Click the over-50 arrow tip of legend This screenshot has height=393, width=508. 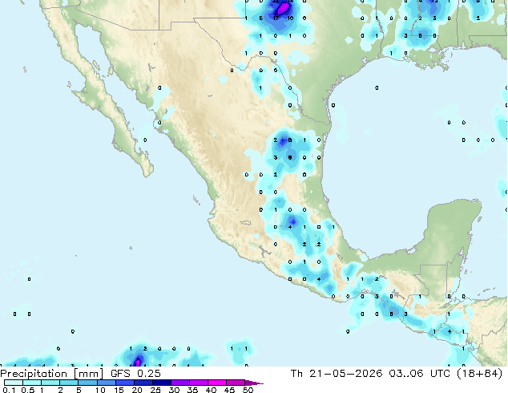254,383
